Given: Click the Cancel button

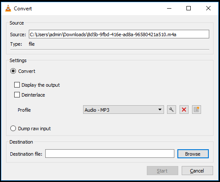Looking at the screenshot, I should [x=197, y=171].
